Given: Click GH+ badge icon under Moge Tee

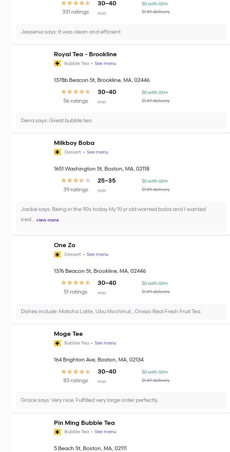Looking at the screenshot, I should coord(58,343).
